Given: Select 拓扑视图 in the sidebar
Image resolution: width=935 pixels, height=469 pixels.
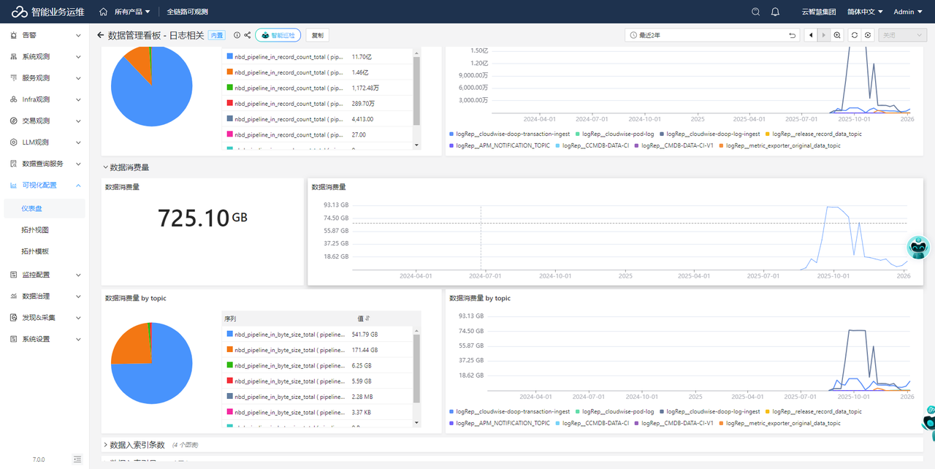Looking at the screenshot, I should [x=35, y=230].
